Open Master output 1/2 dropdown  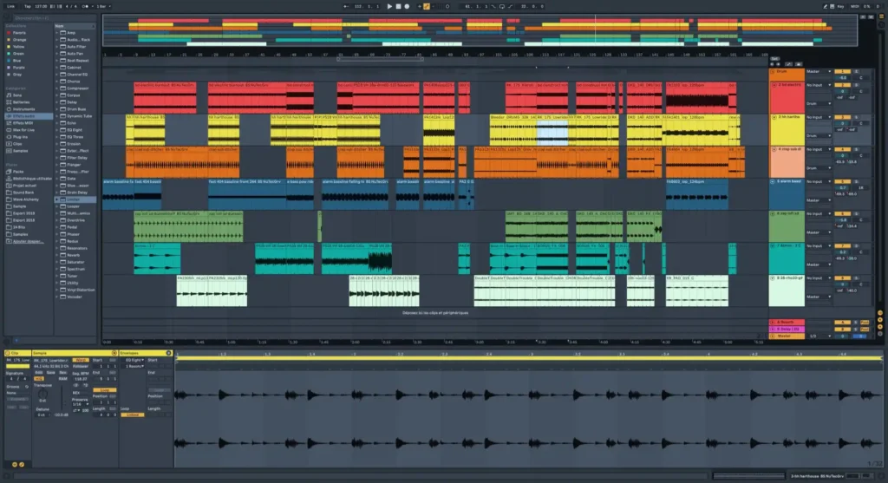(818, 336)
